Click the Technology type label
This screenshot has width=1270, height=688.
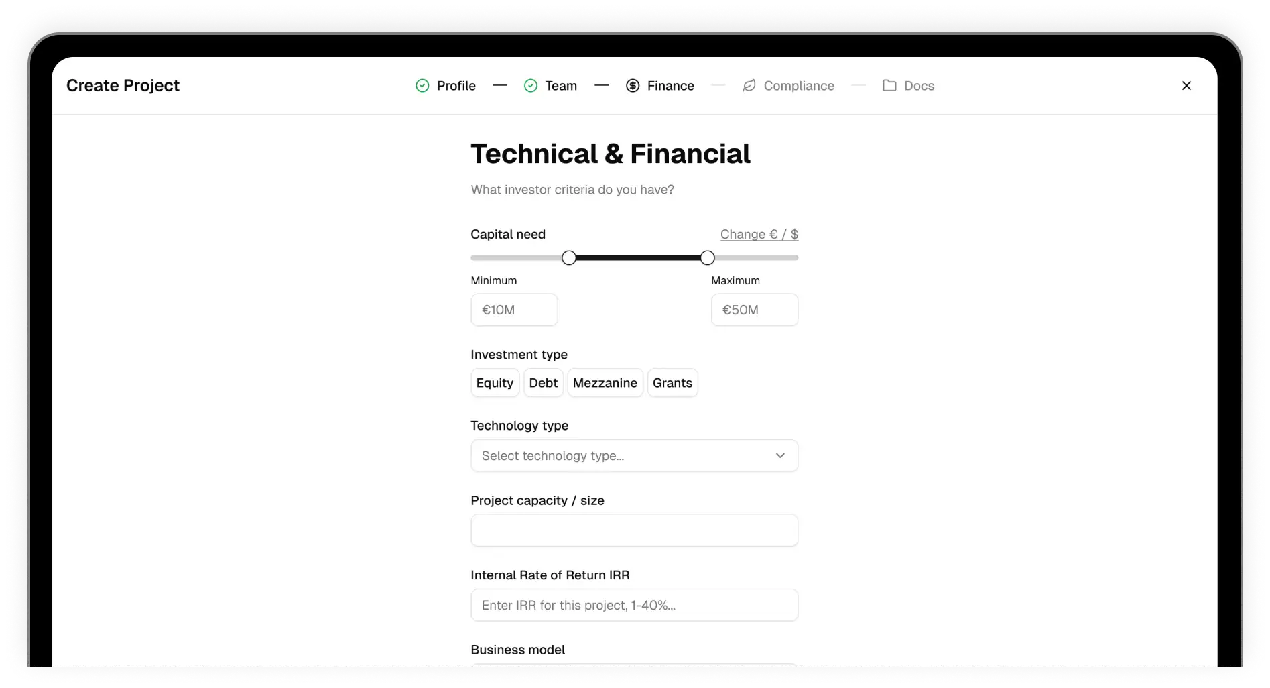(519, 426)
